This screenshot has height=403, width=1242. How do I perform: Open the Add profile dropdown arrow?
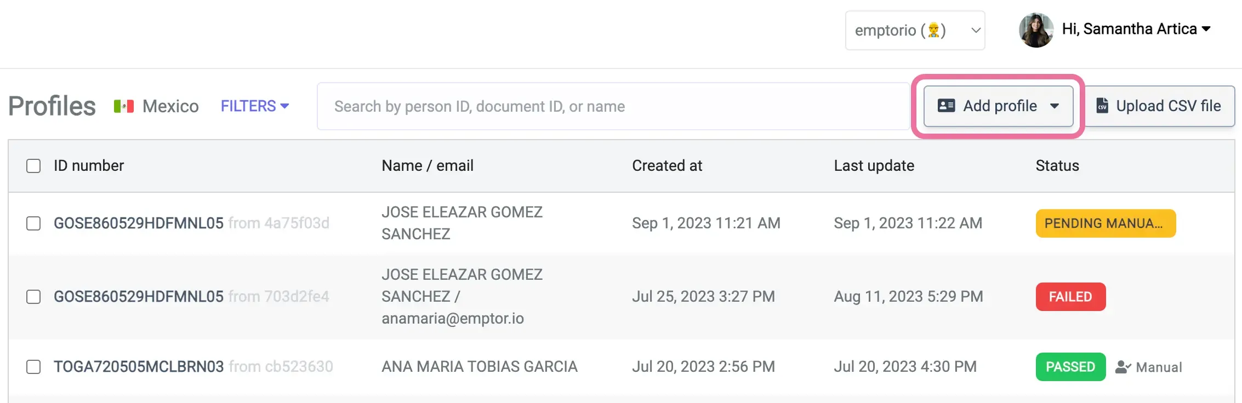(1055, 106)
